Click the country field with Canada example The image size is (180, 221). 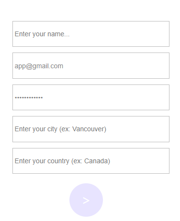91,161
